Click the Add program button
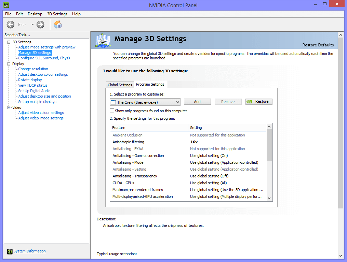The height and width of the screenshot is (262, 347). point(197,102)
